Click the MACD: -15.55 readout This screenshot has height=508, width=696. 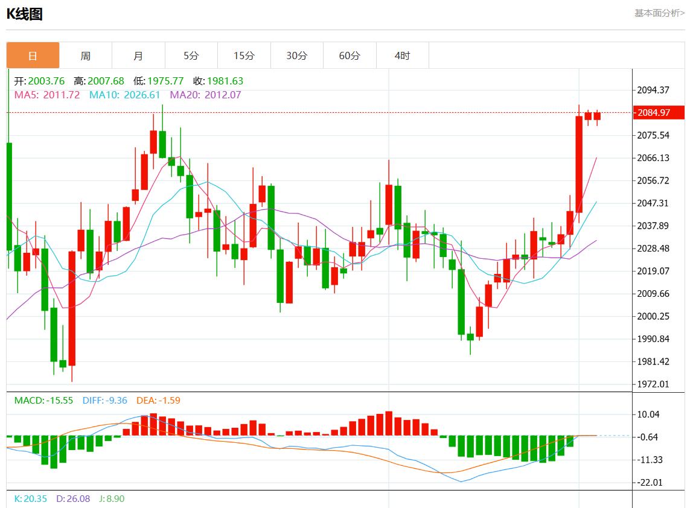(43, 400)
